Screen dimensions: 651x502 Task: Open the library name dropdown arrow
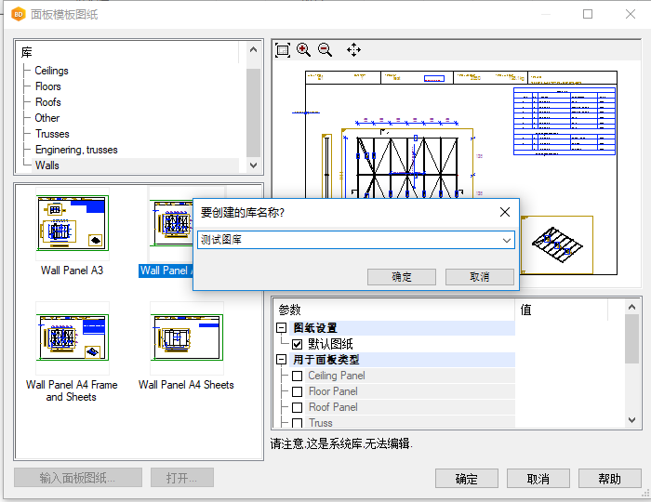(507, 240)
